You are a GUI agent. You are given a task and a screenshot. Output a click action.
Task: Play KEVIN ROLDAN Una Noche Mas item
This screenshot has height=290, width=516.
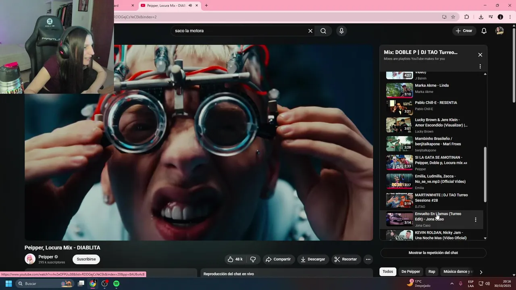click(431, 235)
